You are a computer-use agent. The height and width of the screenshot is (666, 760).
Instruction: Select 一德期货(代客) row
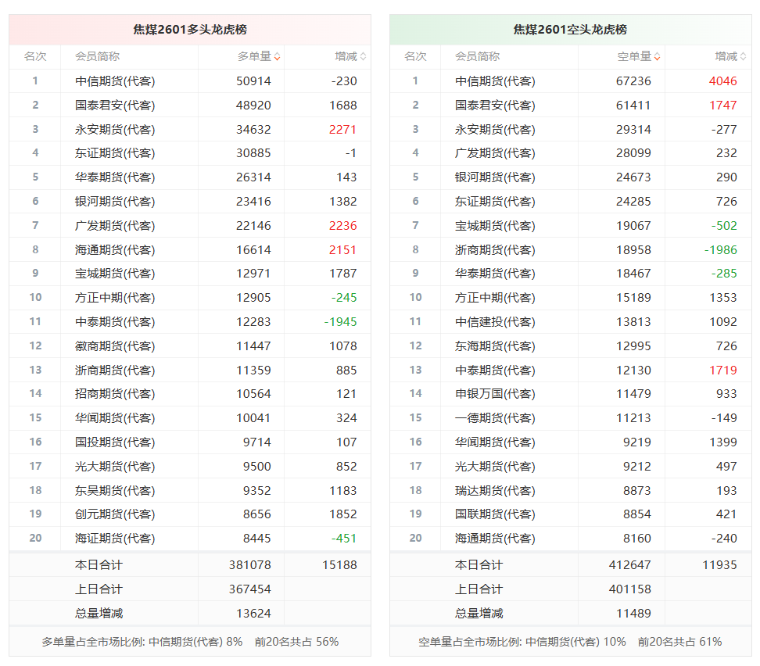(x=571, y=418)
